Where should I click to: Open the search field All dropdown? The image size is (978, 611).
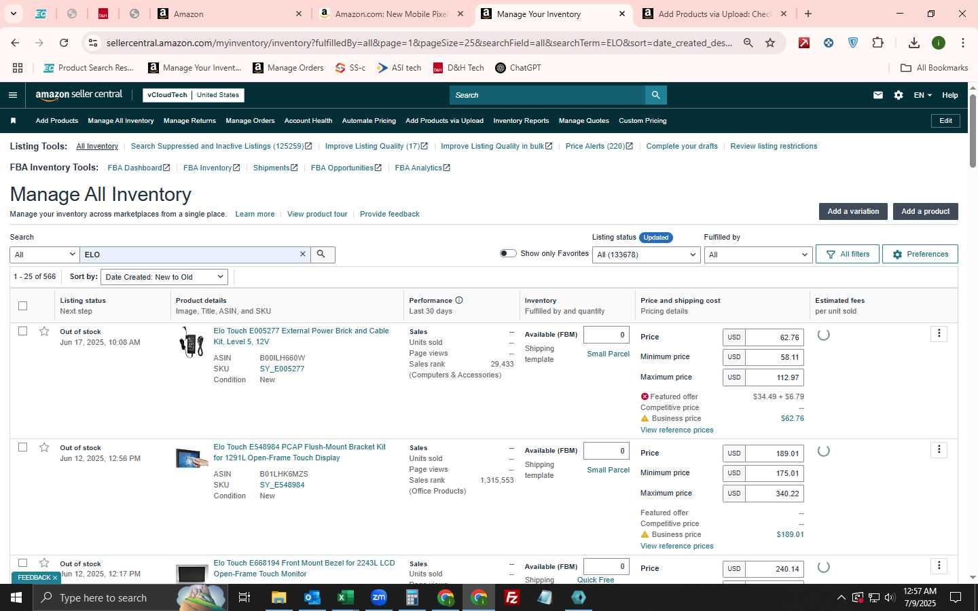click(44, 255)
